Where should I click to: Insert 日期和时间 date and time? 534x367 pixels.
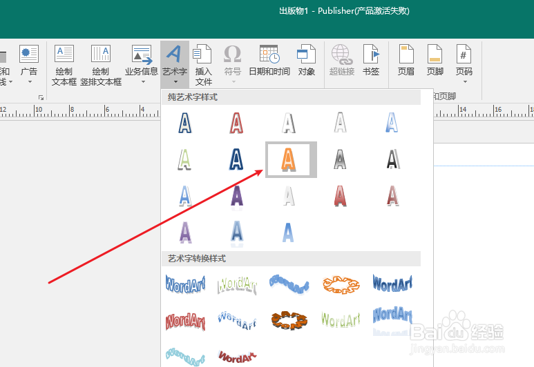point(269,60)
